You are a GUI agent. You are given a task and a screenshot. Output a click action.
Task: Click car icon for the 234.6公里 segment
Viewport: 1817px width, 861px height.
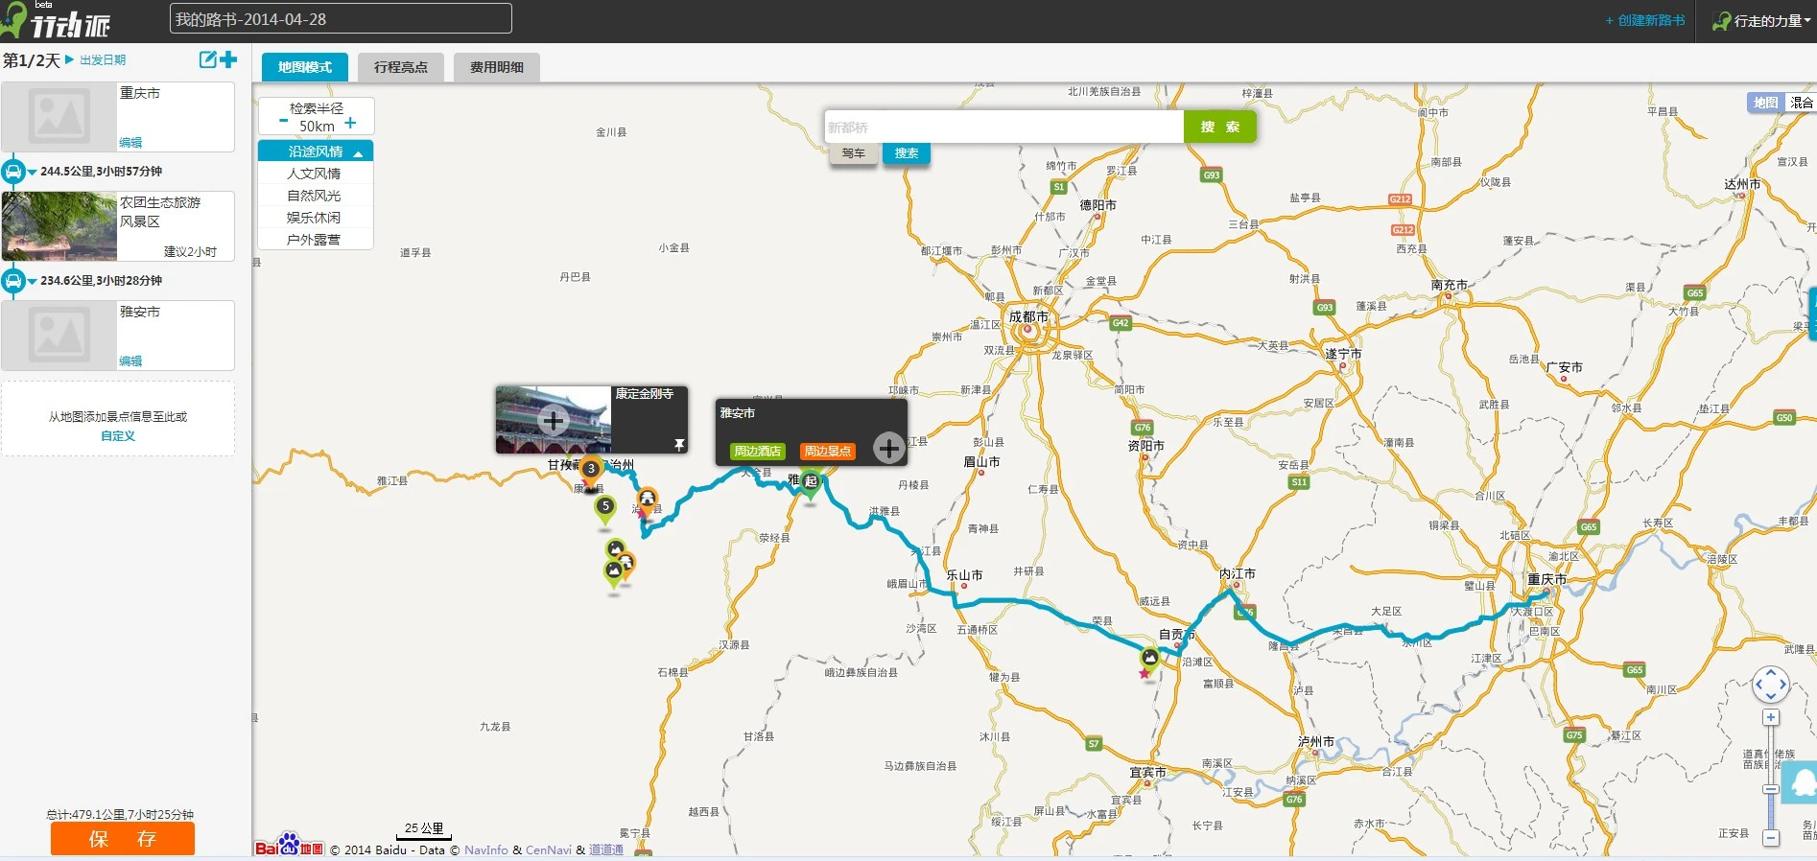[x=13, y=281]
